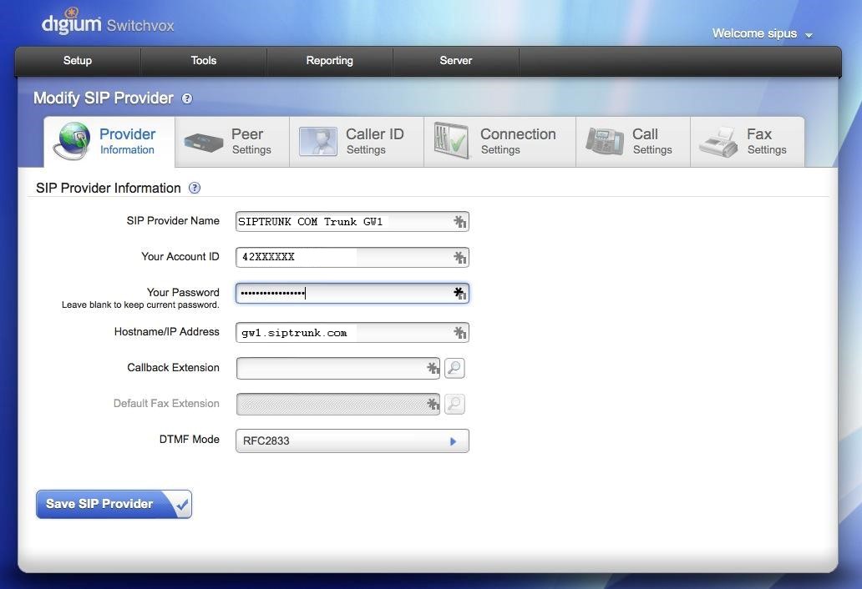This screenshot has height=589, width=862.
Task: Switch to the Provider Information tab
Action: click(x=109, y=142)
